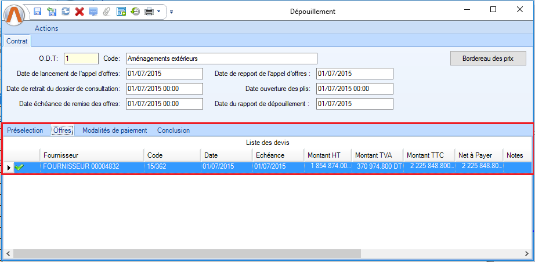Image resolution: width=535 pixels, height=262 pixels.
Task: Delete the record using the red X icon
Action: point(79,11)
